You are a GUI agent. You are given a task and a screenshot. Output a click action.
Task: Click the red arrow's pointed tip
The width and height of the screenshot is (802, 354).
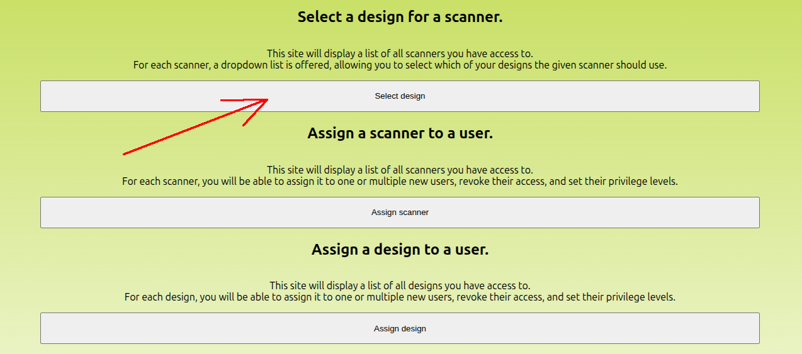click(268, 99)
